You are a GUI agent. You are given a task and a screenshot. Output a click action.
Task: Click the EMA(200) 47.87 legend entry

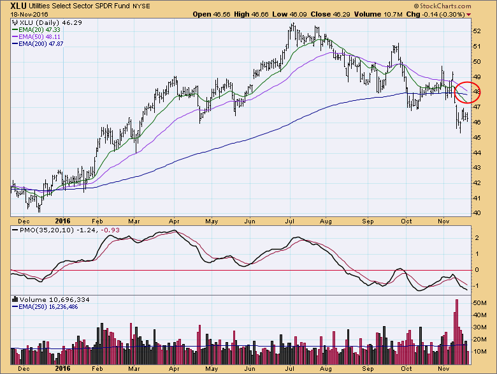(x=38, y=44)
